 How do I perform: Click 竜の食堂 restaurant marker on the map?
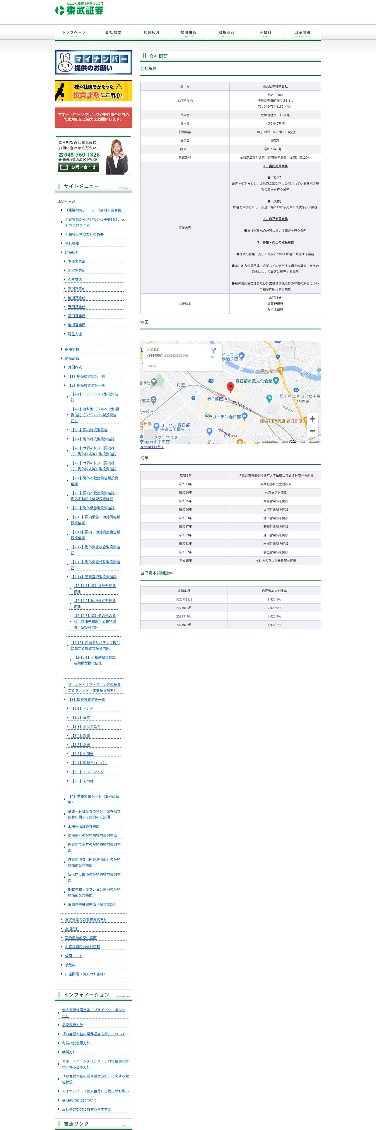point(281,371)
